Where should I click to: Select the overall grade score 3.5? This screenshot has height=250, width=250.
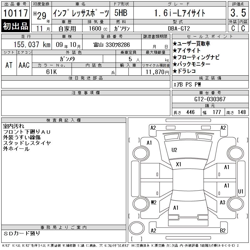[x=237, y=13]
